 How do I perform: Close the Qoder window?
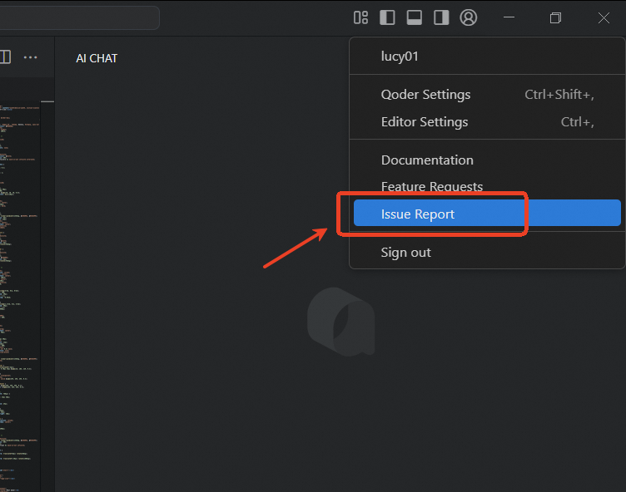[x=604, y=17]
